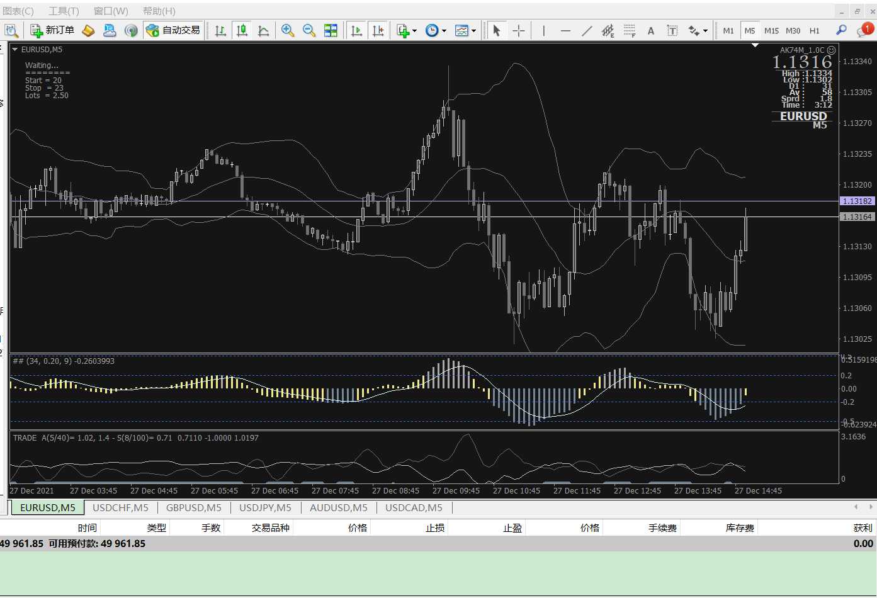Switch chart to bar chart mode
This screenshot has height=598, width=877.
pyautogui.click(x=221, y=30)
